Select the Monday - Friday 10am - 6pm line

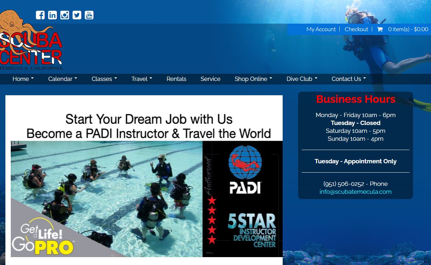[x=356, y=115]
